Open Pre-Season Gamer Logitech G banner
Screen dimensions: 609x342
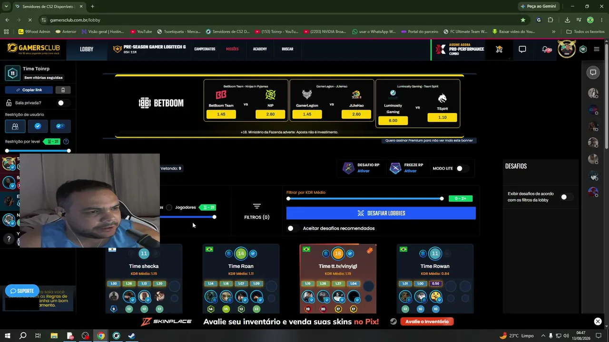tap(149, 49)
